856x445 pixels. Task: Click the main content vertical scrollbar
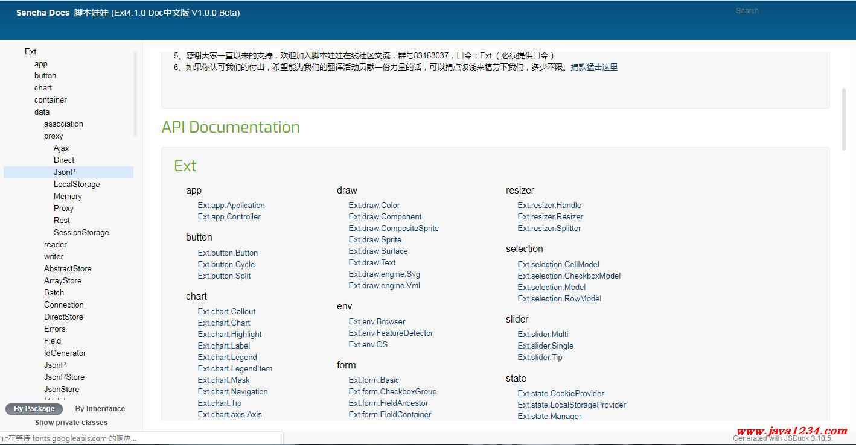844,118
